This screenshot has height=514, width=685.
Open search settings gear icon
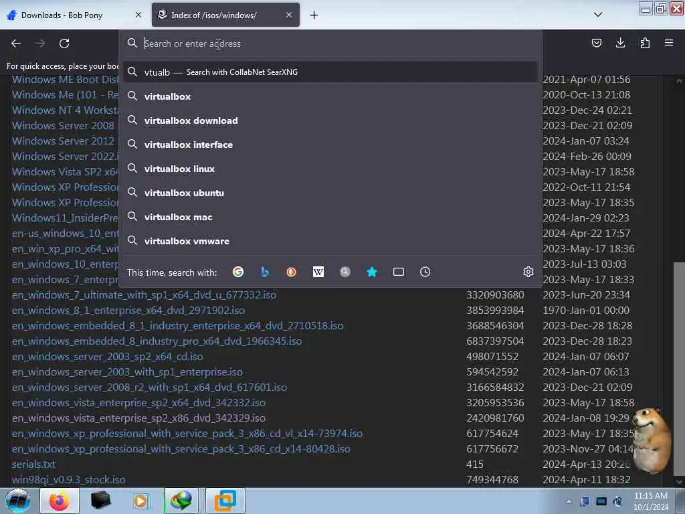click(528, 272)
